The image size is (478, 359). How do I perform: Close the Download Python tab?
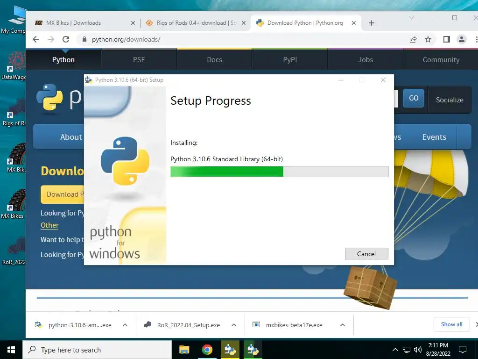click(x=354, y=23)
